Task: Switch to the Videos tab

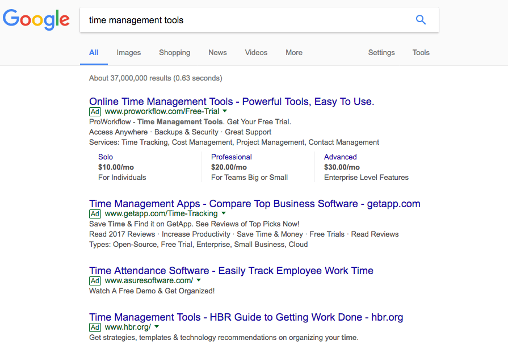Action: [256, 53]
